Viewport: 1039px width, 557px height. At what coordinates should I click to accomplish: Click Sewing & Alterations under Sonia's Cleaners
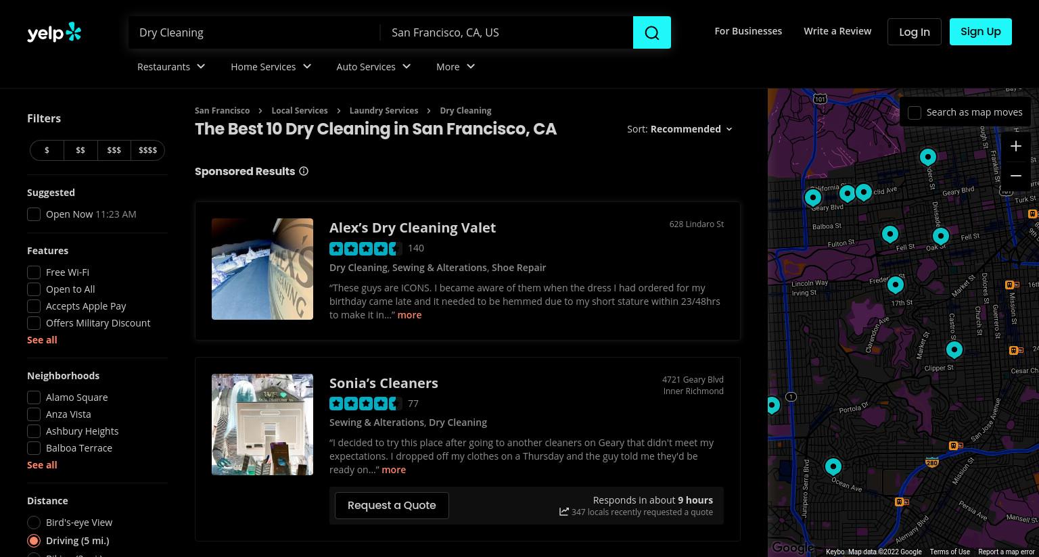click(377, 422)
